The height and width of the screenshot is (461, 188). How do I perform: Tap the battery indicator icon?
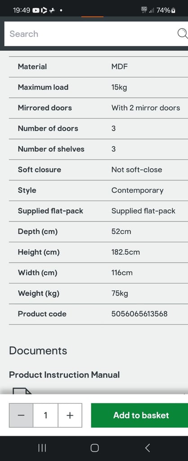coord(174,11)
